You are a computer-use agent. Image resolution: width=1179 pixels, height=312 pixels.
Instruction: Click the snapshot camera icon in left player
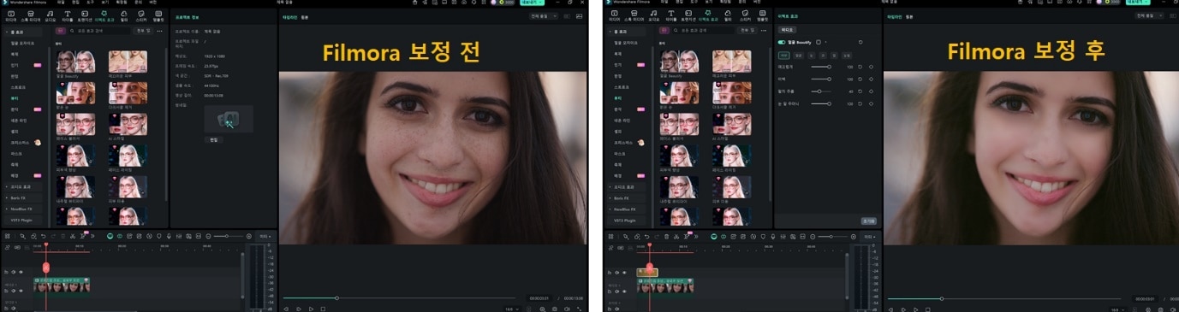point(555,309)
